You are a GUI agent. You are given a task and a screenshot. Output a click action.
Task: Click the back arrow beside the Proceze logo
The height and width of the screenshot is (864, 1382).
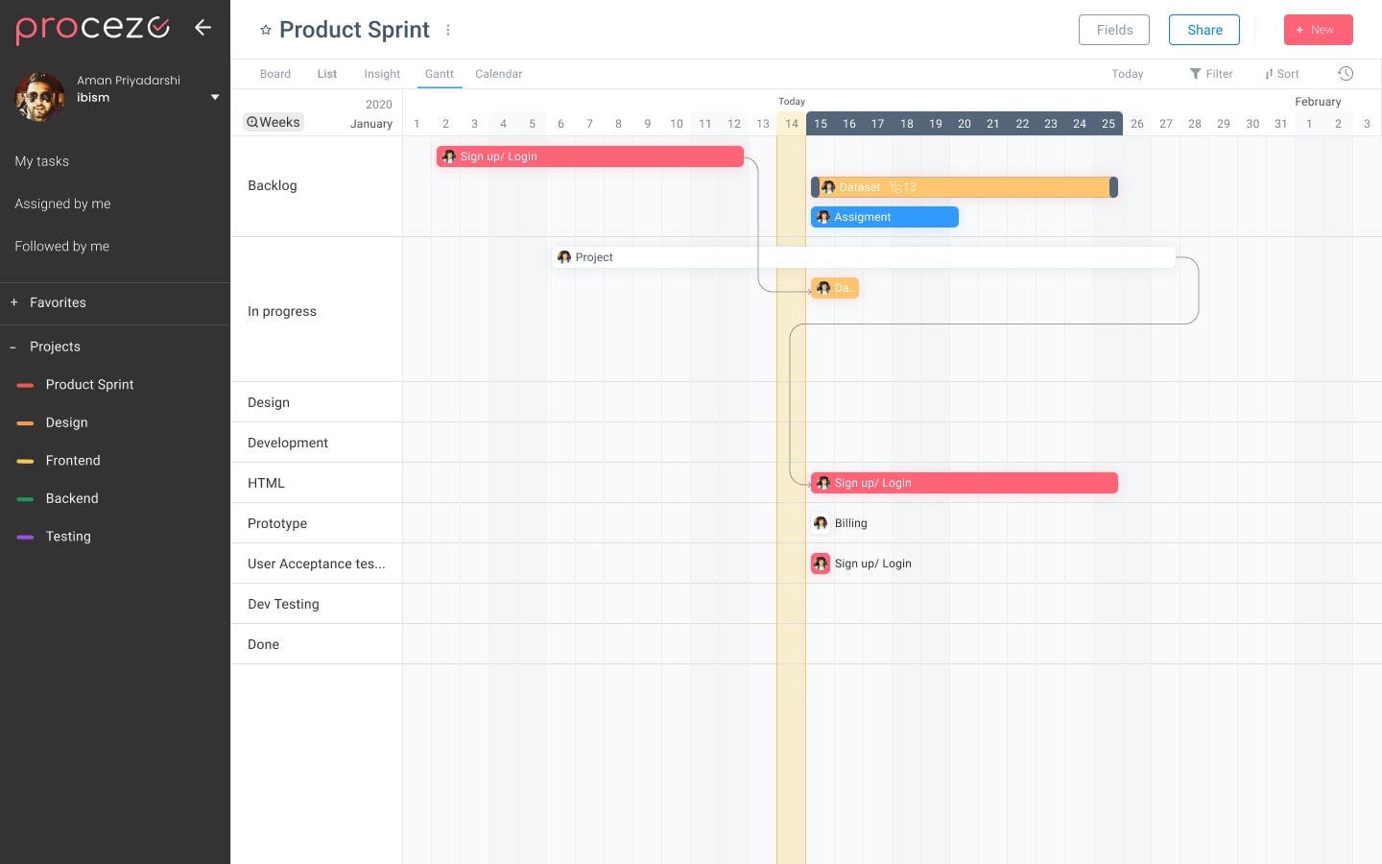[203, 27]
